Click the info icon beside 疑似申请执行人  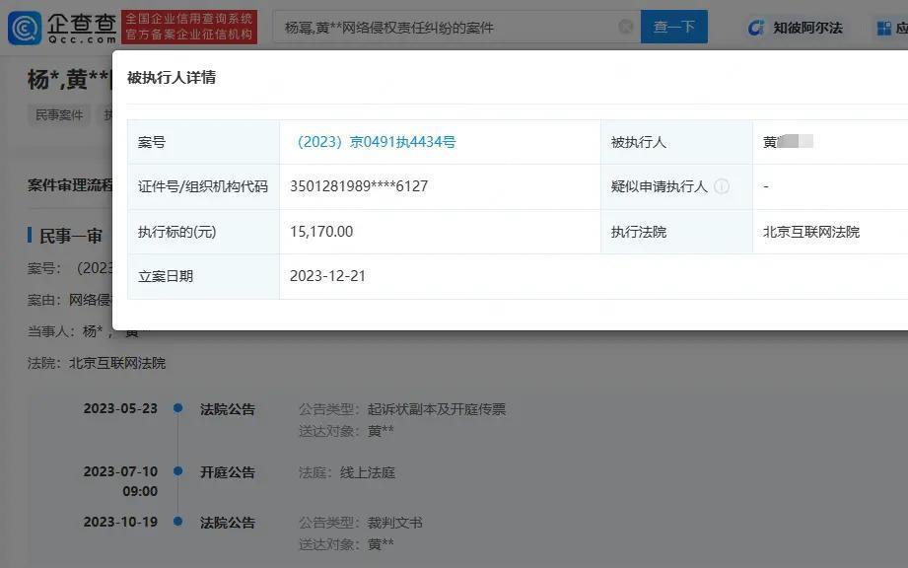tap(721, 186)
